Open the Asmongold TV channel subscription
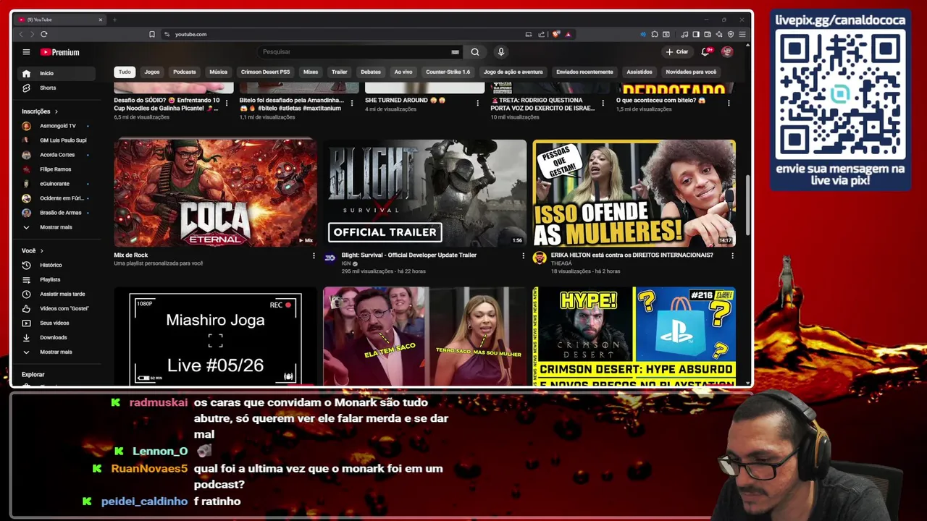The image size is (927, 521). point(56,126)
